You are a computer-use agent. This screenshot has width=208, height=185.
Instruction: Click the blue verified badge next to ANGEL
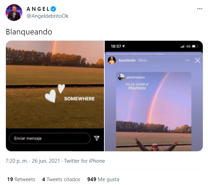coord(53,9)
